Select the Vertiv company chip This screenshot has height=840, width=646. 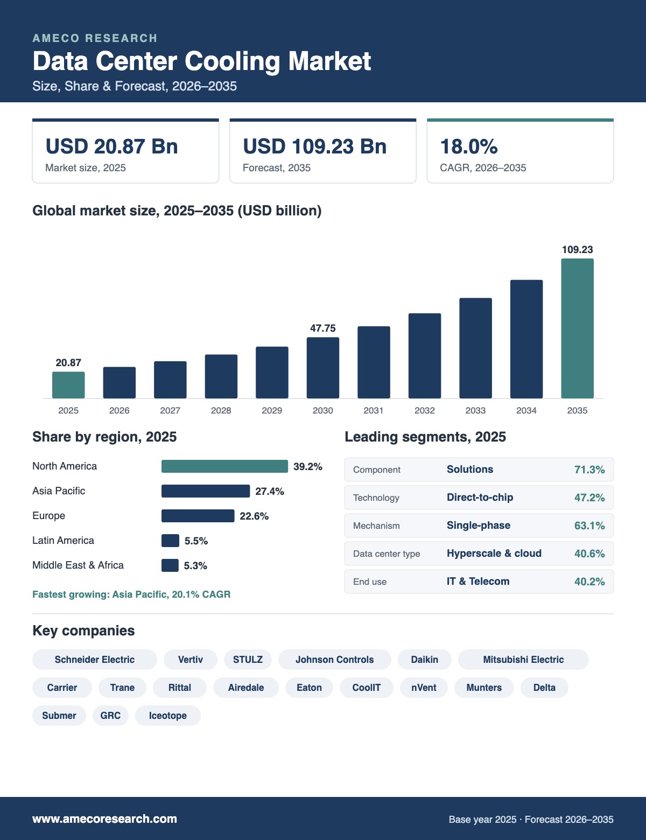191,660
